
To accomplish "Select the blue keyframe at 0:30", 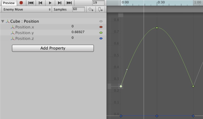I will 157,116.
